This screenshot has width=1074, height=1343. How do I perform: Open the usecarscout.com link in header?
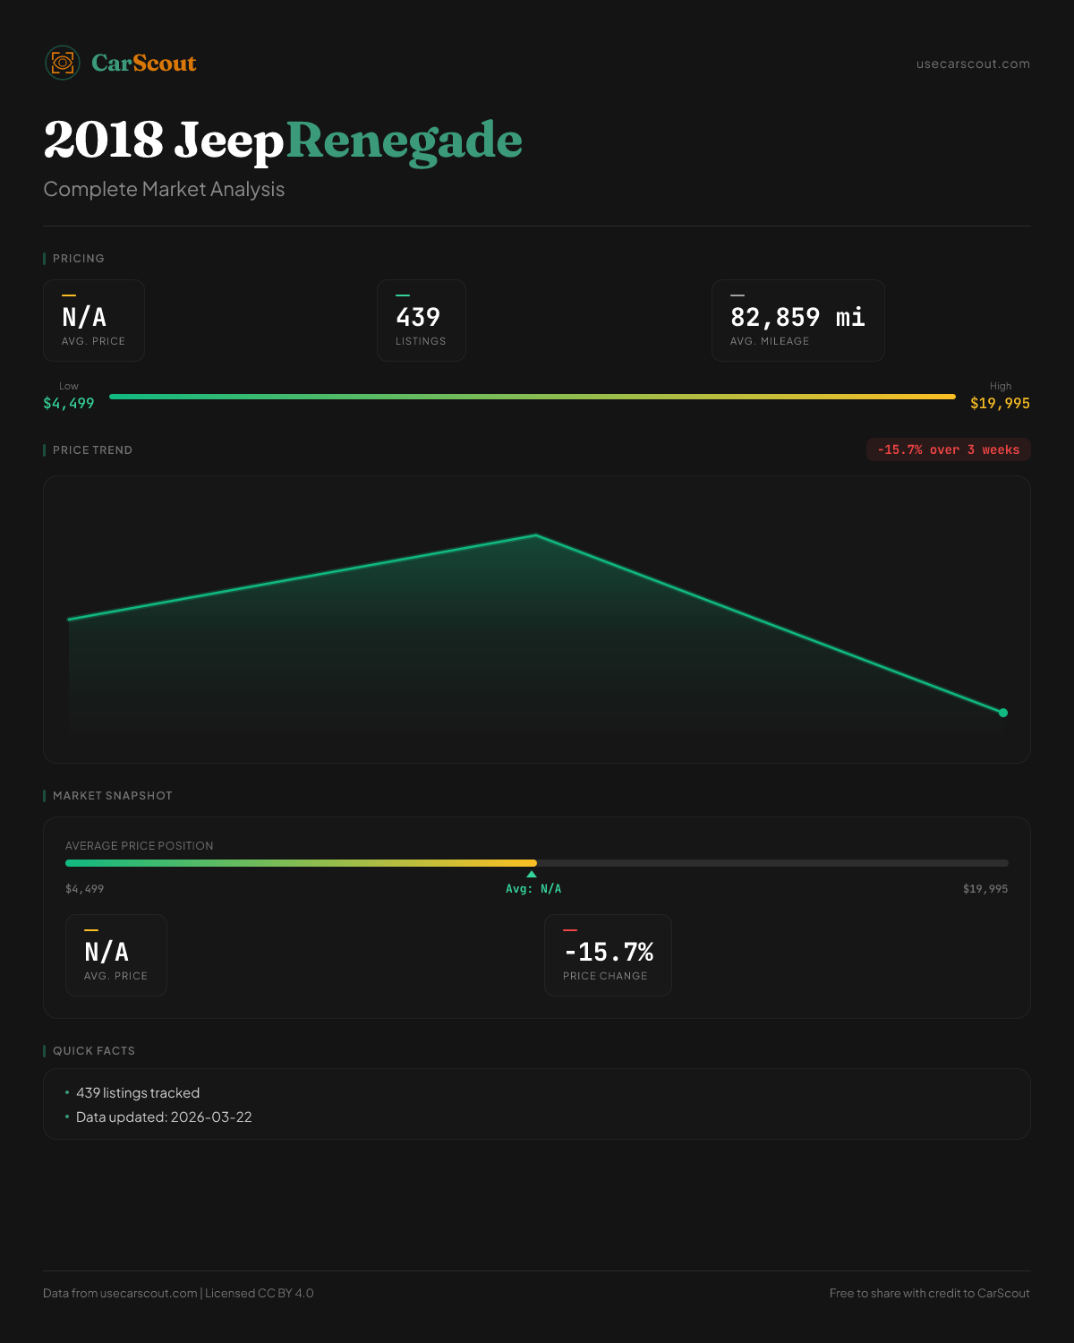(x=973, y=64)
